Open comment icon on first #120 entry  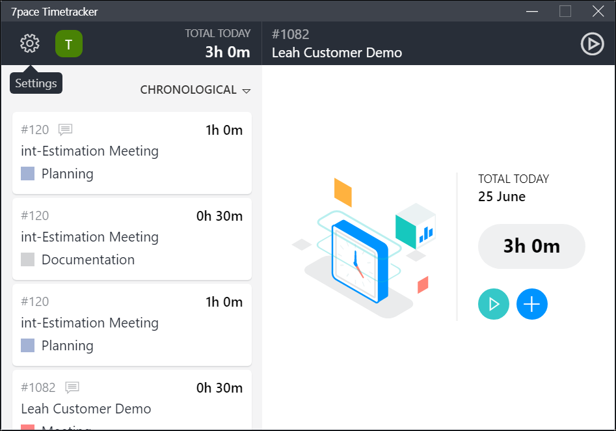pyautogui.click(x=65, y=130)
